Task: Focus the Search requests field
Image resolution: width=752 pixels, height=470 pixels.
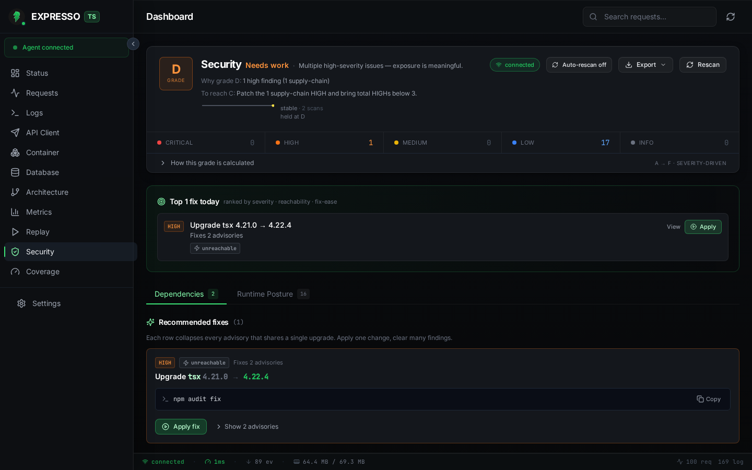Action: pyautogui.click(x=650, y=17)
